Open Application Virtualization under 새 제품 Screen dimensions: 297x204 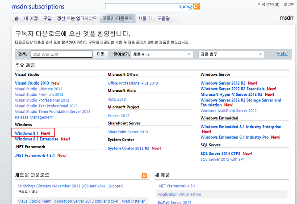coord(180,194)
